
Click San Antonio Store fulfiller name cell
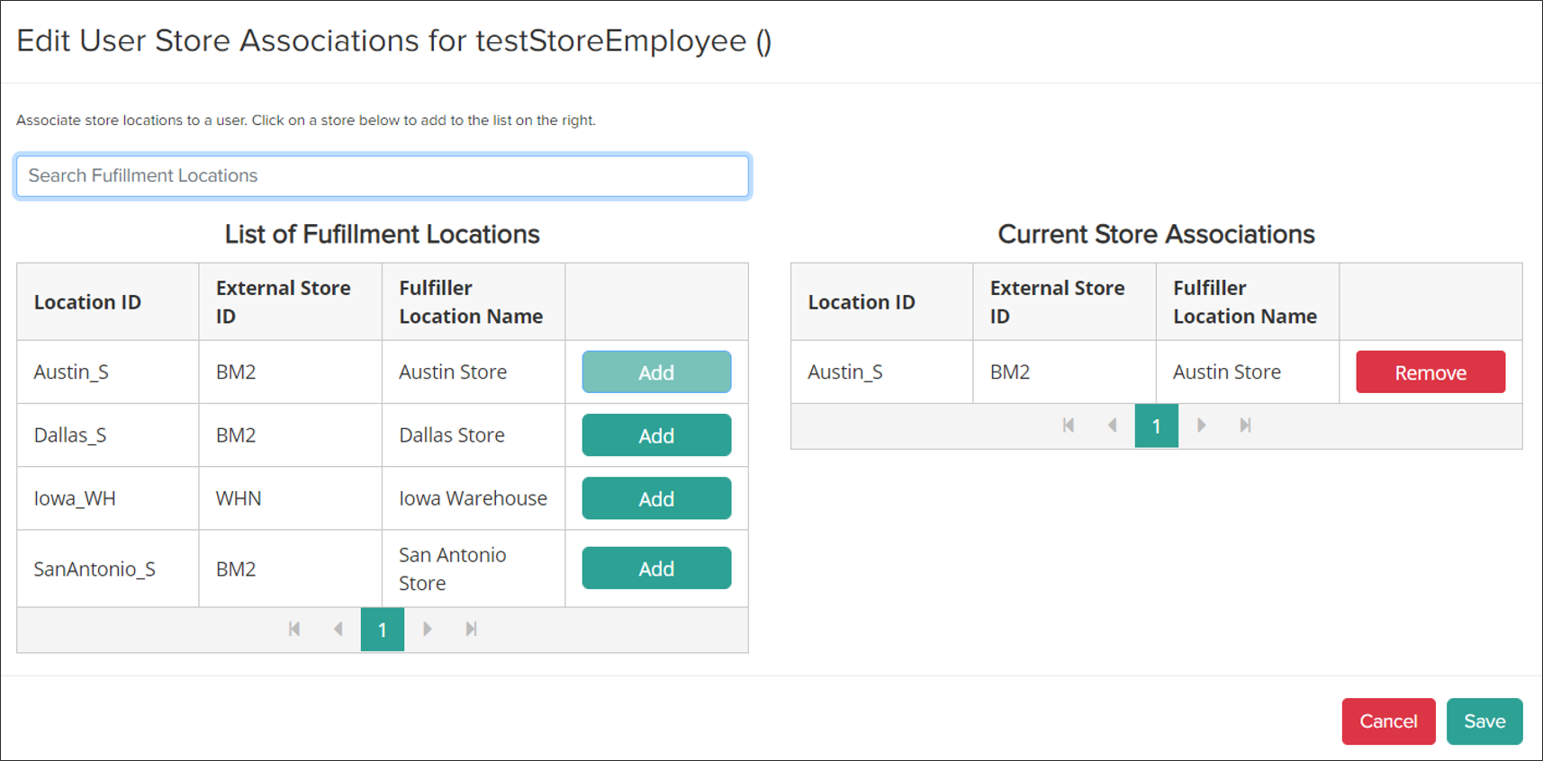(x=474, y=569)
